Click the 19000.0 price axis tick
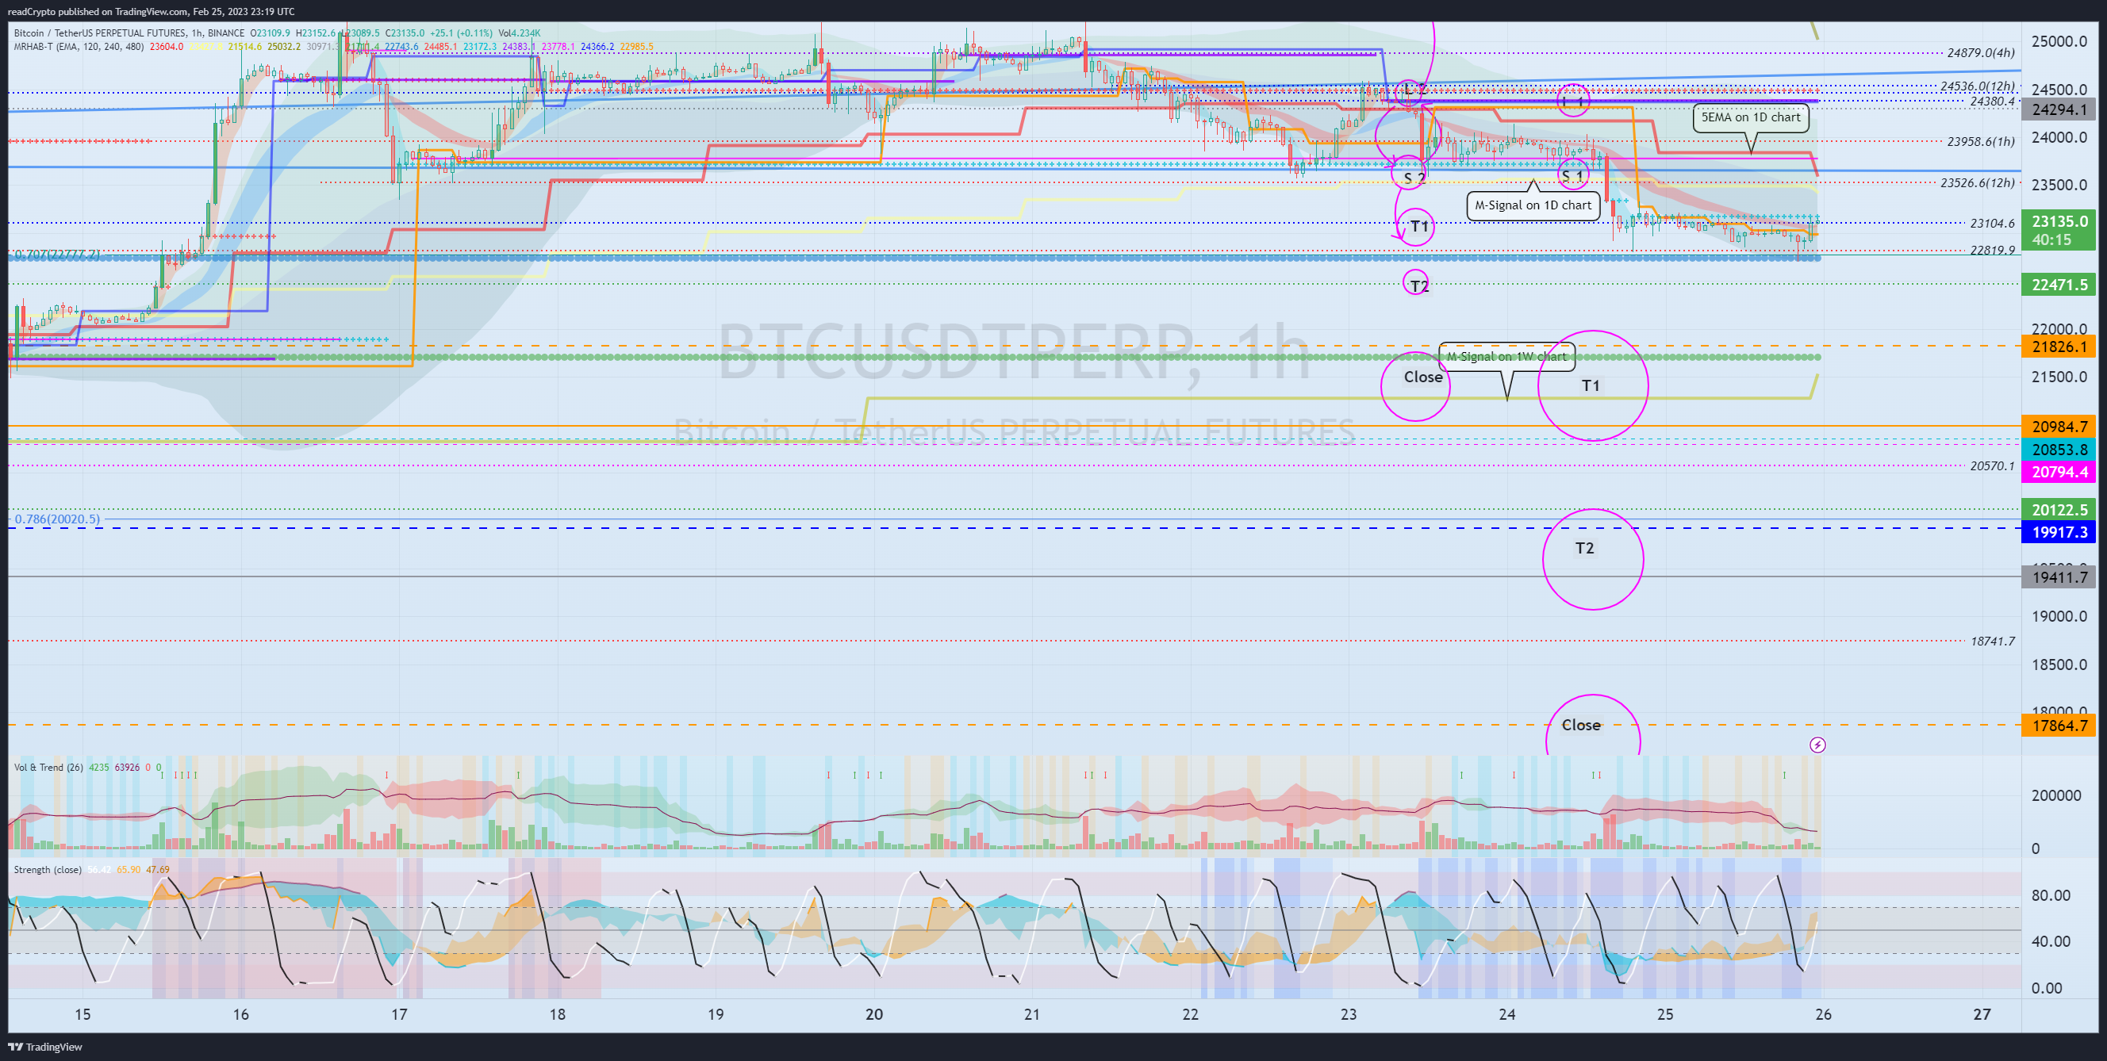Image resolution: width=2107 pixels, height=1061 pixels. [2059, 616]
